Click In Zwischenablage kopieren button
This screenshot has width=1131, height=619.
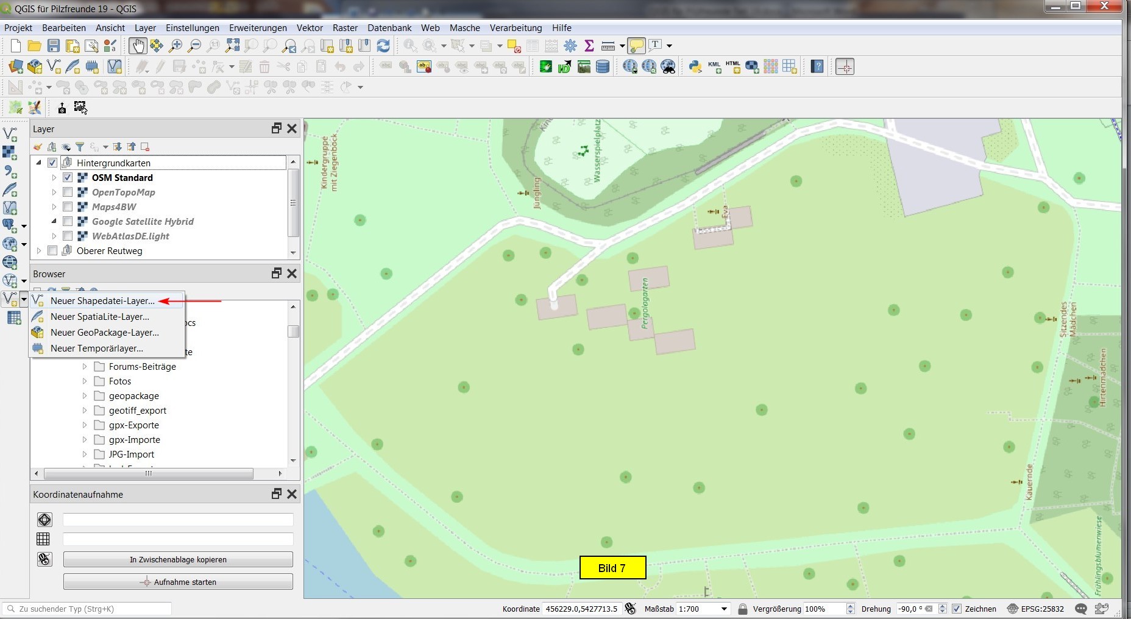click(x=178, y=559)
